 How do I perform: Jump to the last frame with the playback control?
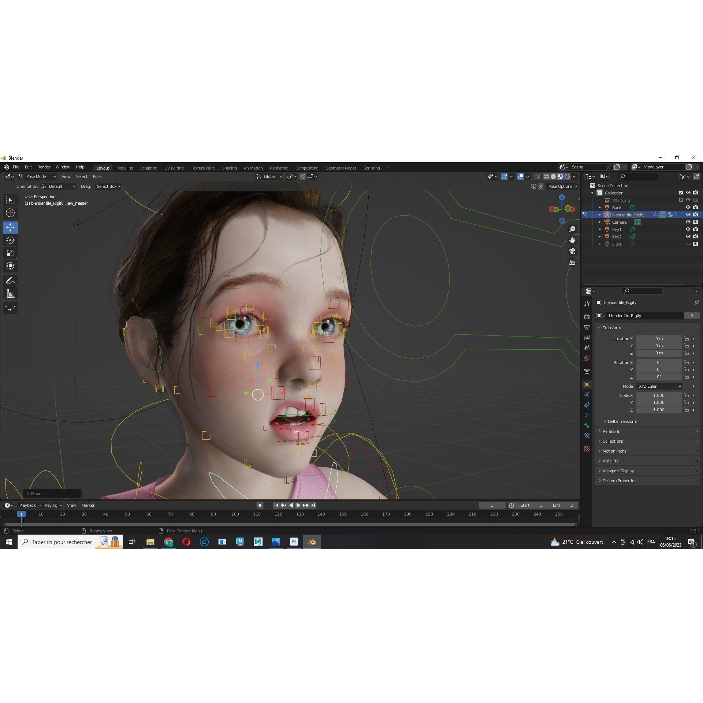tap(313, 505)
